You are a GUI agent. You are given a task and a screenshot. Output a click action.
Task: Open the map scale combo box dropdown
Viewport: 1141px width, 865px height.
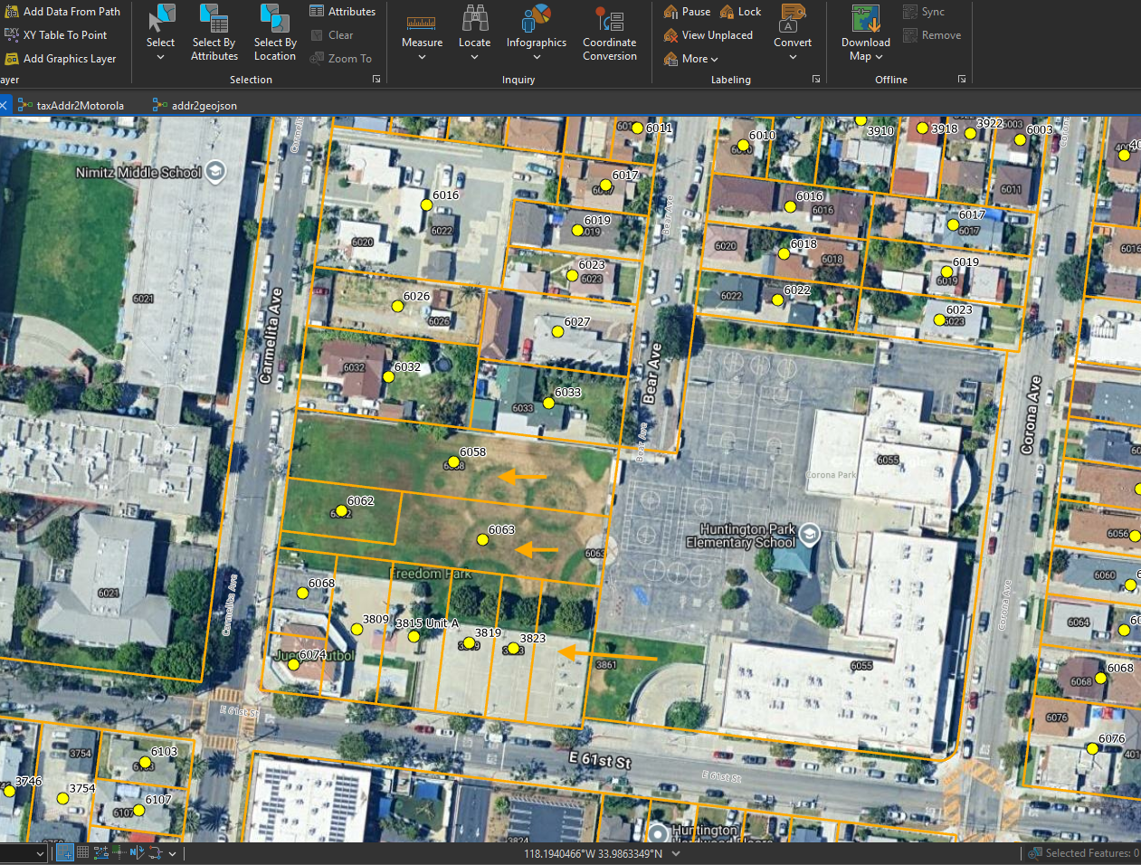pos(40,853)
